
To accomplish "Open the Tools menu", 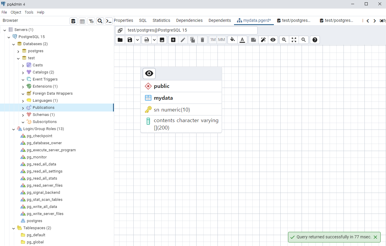I will point(29,12).
